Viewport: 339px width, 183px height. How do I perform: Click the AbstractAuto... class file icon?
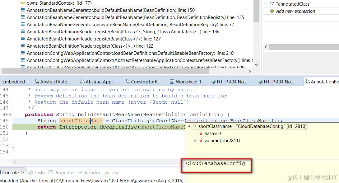[x=37, y=82]
